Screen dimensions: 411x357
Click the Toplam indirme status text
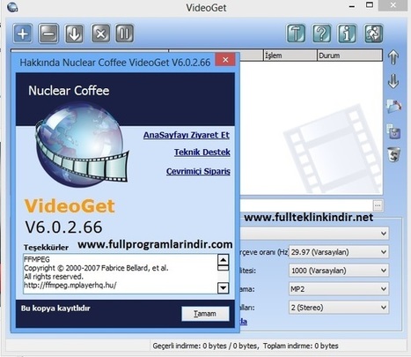tap(300, 346)
